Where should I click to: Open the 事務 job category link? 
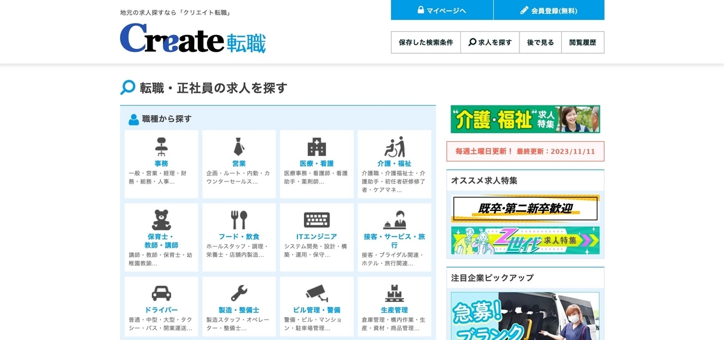point(161,163)
